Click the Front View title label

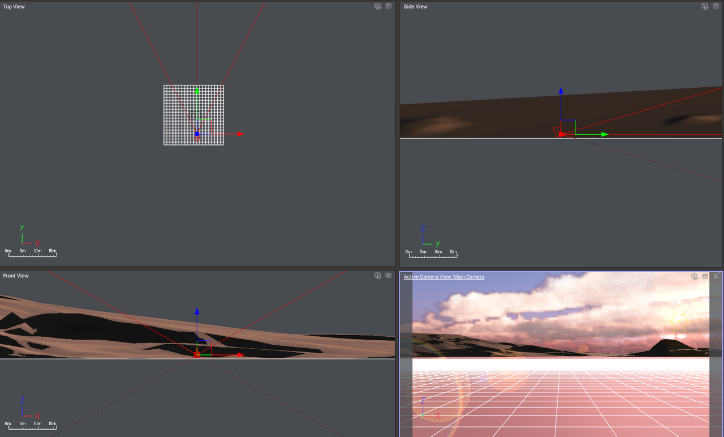(16, 276)
